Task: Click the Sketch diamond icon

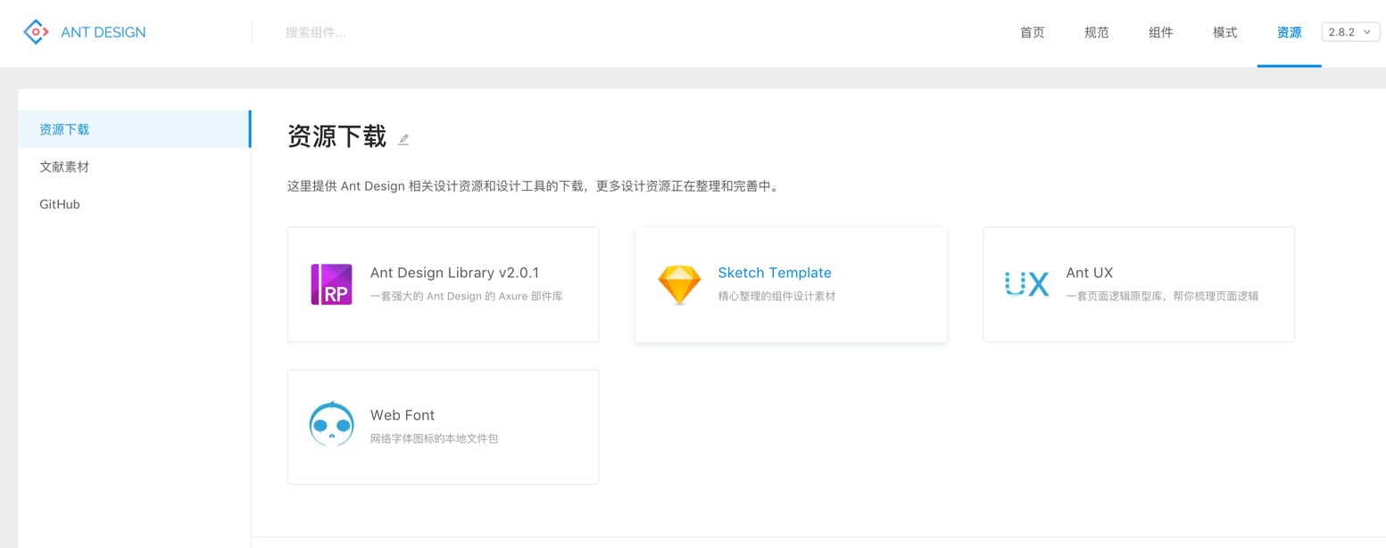Action: pyautogui.click(x=679, y=284)
